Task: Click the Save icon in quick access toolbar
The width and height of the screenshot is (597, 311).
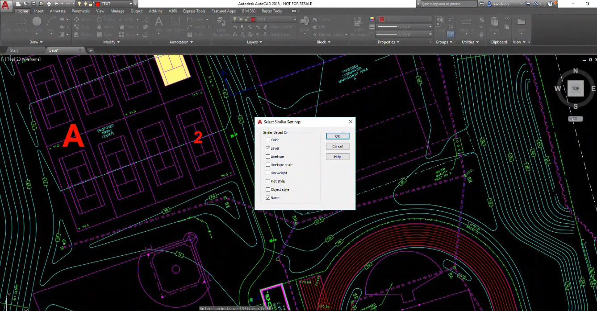Action: point(33,4)
